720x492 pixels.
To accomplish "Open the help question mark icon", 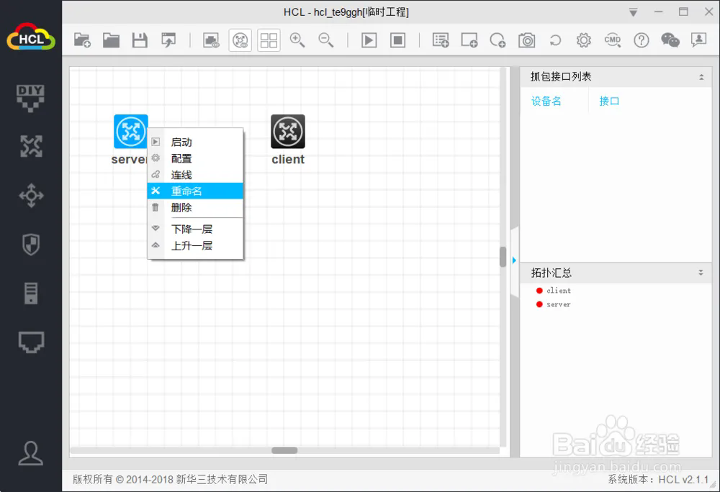I will pyautogui.click(x=641, y=40).
